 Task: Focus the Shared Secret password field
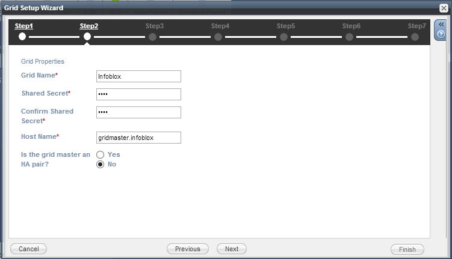[x=138, y=94]
